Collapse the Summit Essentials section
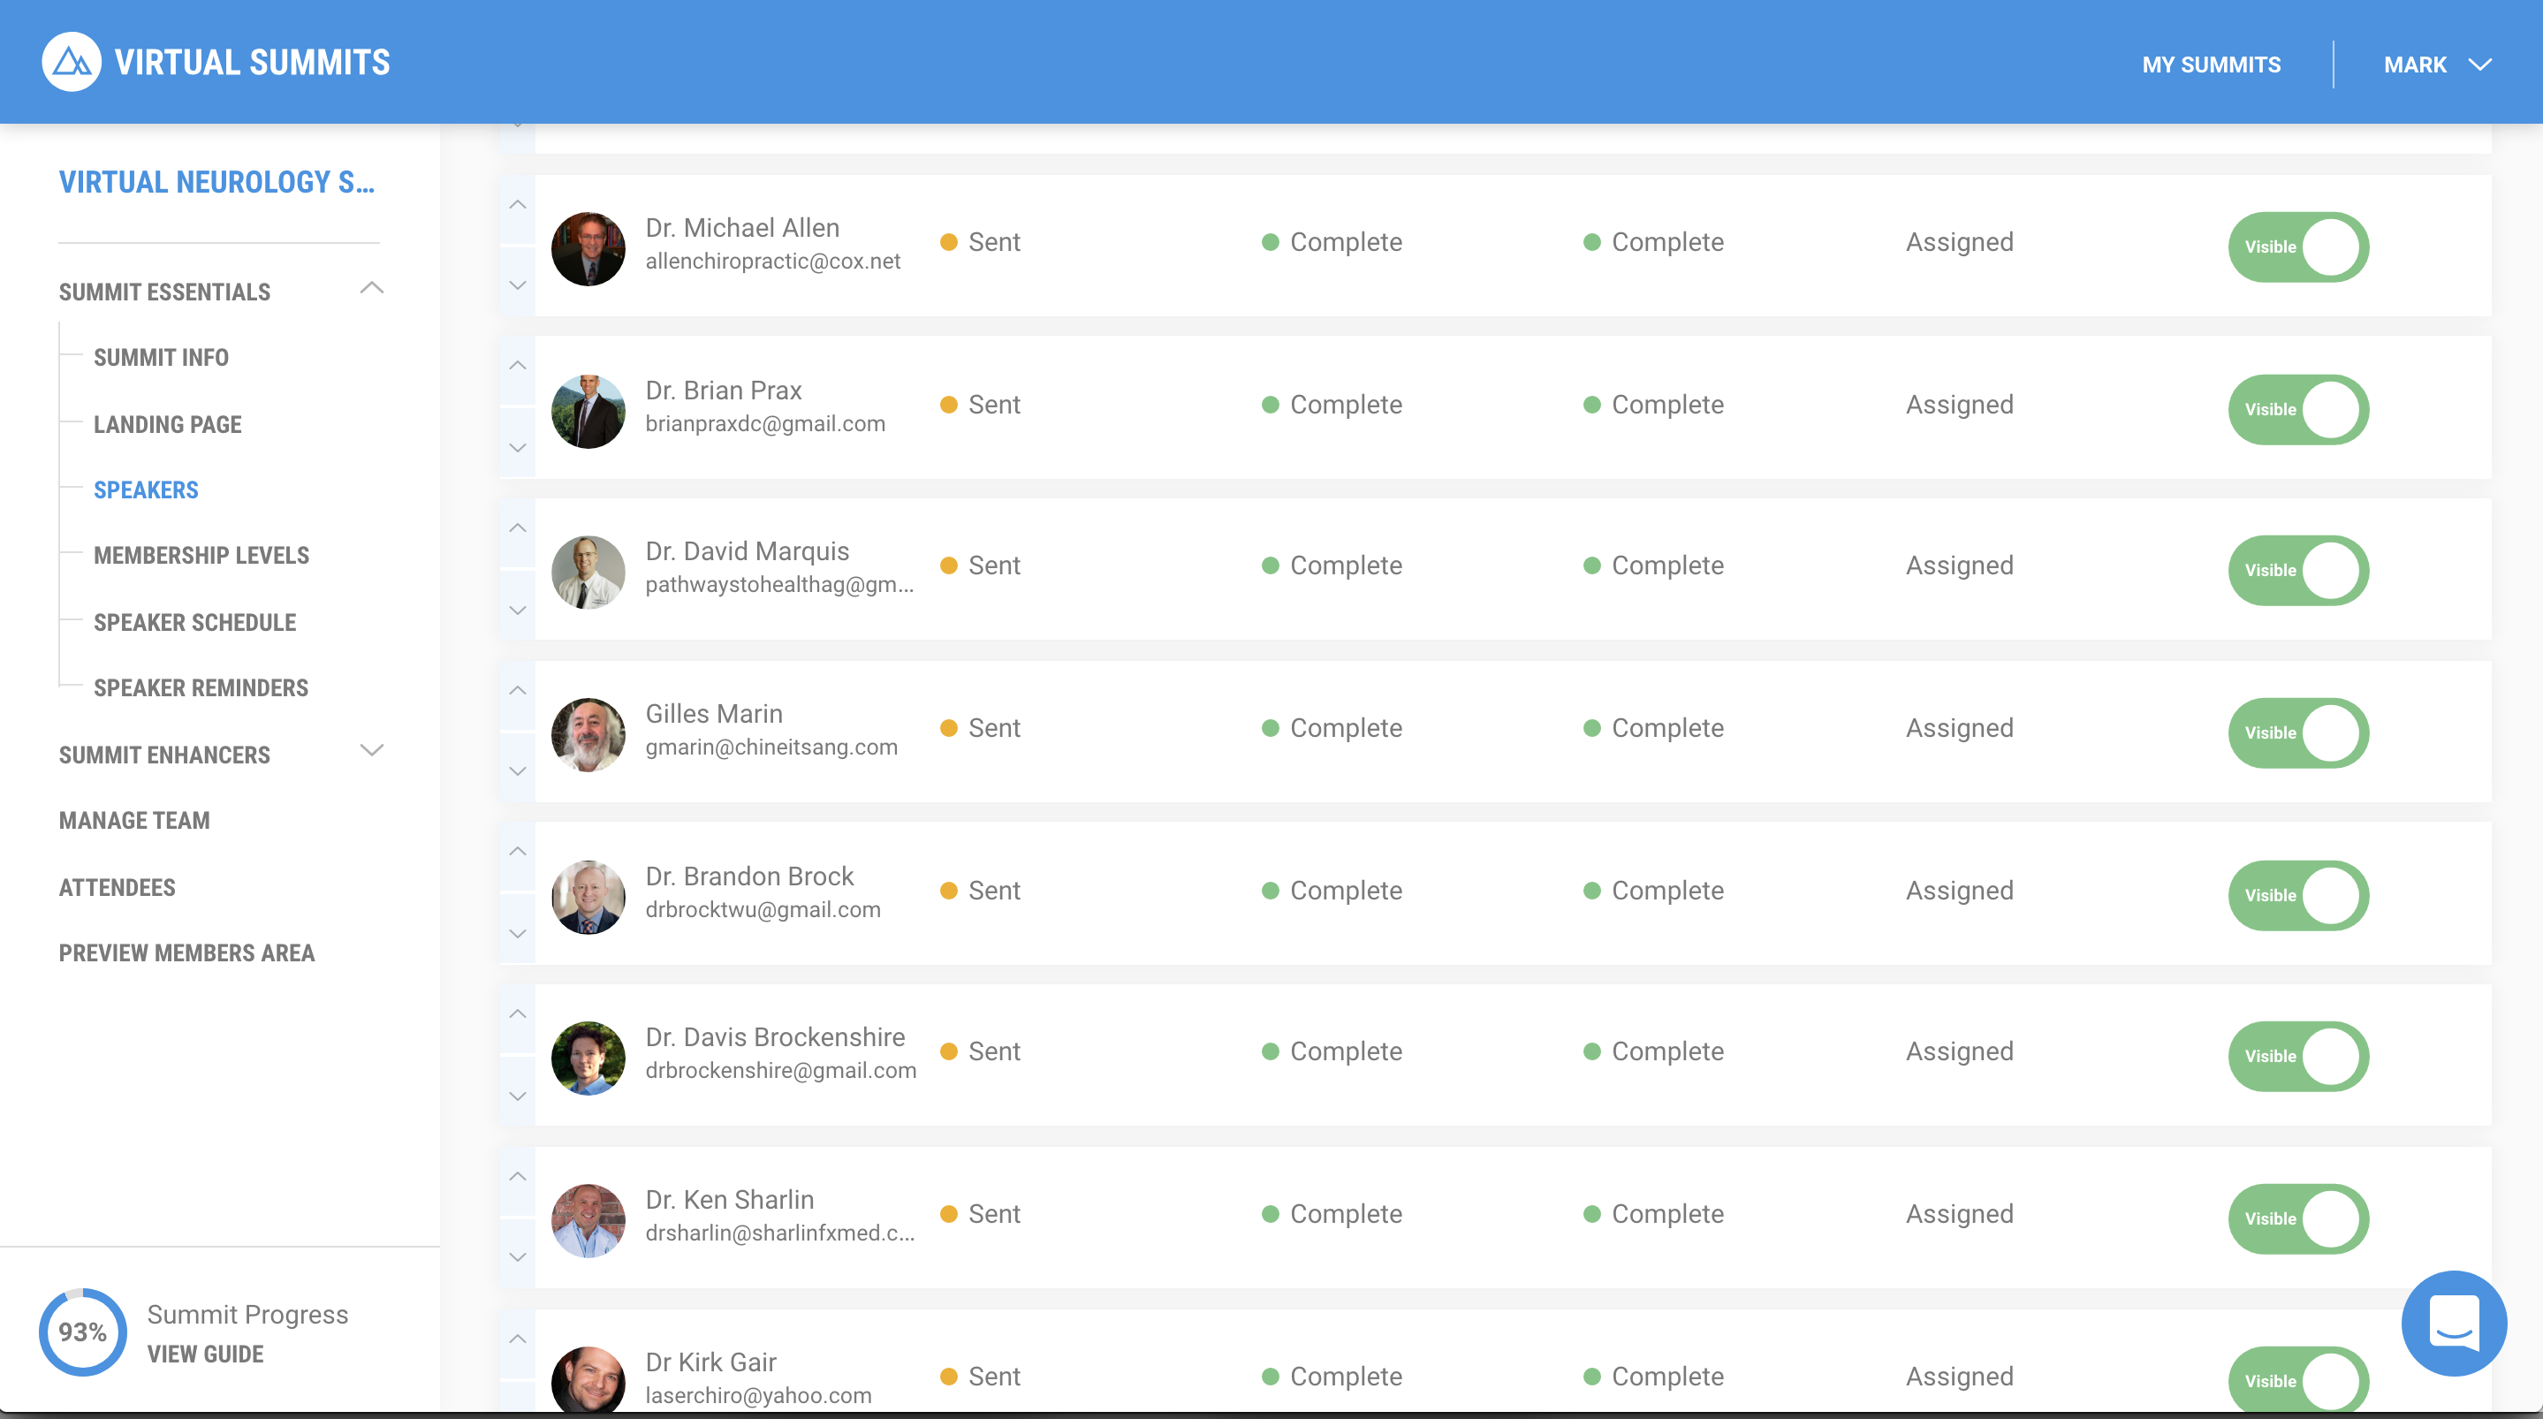 coord(371,288)
